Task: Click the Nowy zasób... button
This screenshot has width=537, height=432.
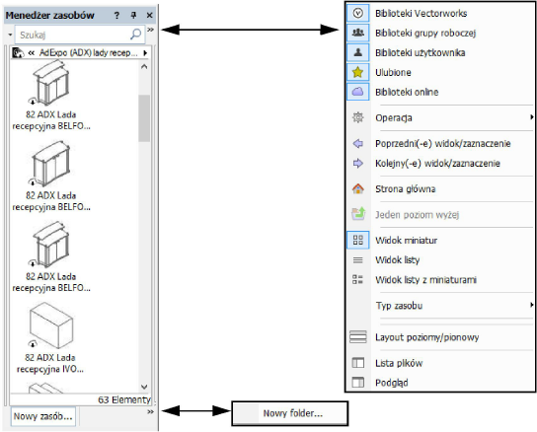Action: [x=43, y=416]
